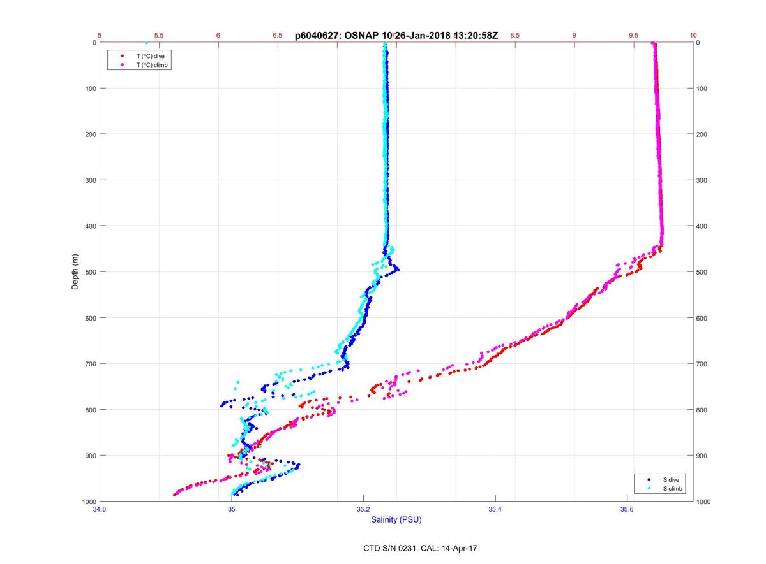Click '300' on the right depth axis
Image resolution: width=766 pixels, height=564 pixels.
point(703,180)
